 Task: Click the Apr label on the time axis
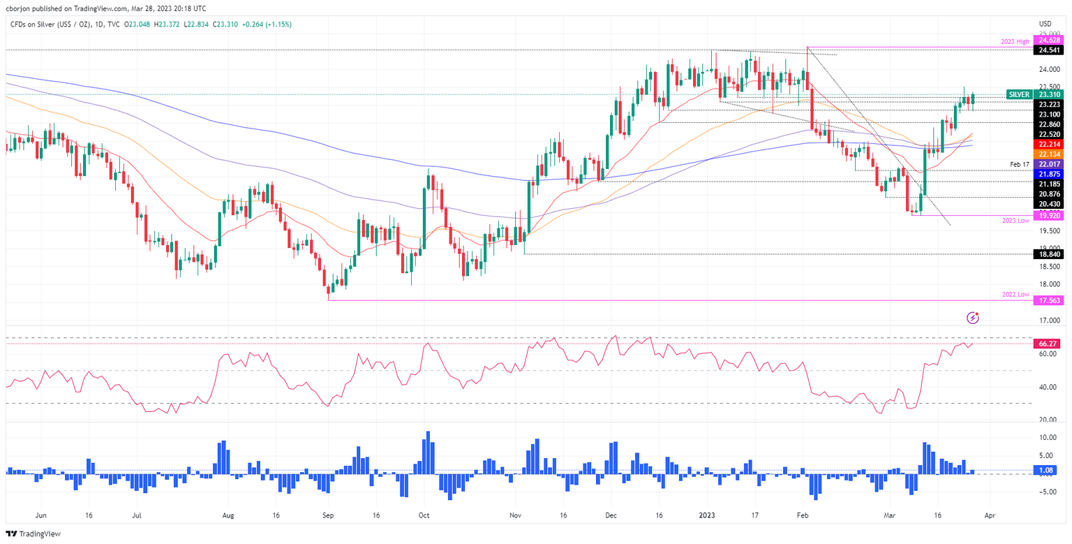(990, 514)
